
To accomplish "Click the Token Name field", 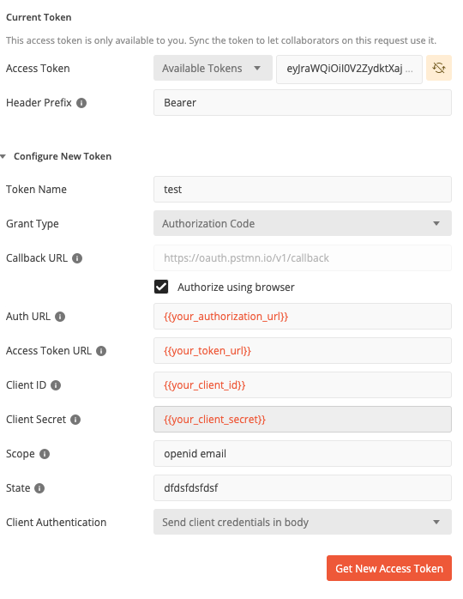I will pyautogui.click(x=303, y=189).
